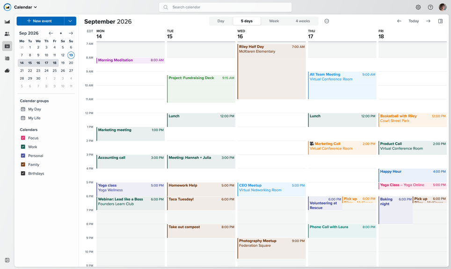Open the Help question mark icon

coord(430,7)
